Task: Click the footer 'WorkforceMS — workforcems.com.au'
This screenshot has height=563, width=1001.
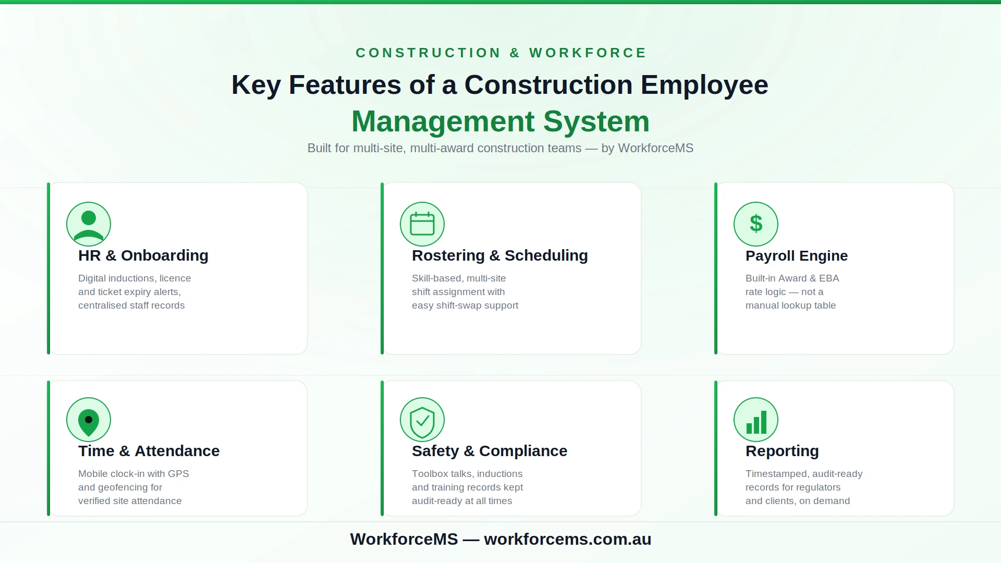Action: 500,539
